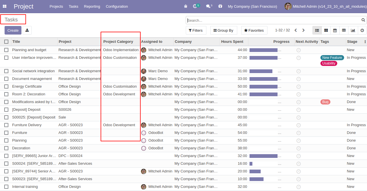Select the Furniture Delivery row checkbox
Image resolution: width=367 pixels, height=191 pixels.
[x=6, y=125]
